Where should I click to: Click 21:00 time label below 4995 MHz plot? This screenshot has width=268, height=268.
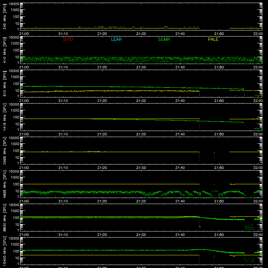[24, 201]
